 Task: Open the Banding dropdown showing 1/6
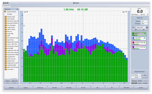(x=144, y=21)
